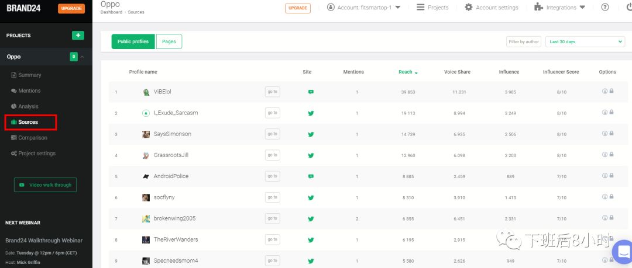Image resolution: width=632 pixels, height=268 pixels.
Task: Click Video walk through button
Action: (45, 185)
